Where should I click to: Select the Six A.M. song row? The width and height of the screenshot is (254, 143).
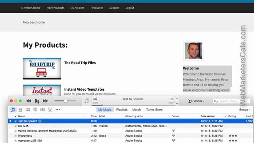(131, 126)
